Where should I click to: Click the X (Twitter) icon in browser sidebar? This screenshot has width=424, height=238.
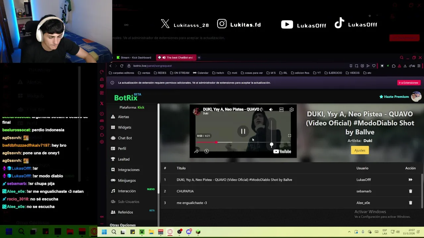[x=102, y=103]
